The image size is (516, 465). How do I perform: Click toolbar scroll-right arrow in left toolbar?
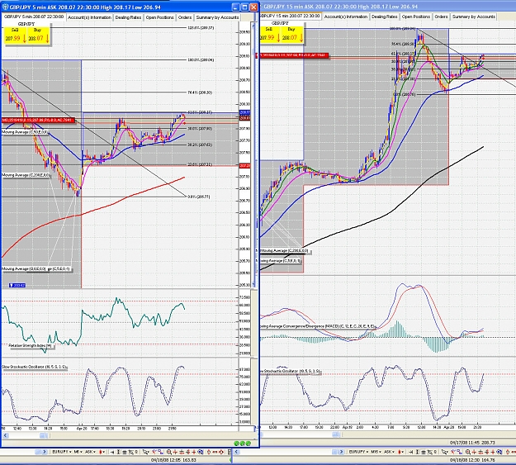(x=45, y=452)
